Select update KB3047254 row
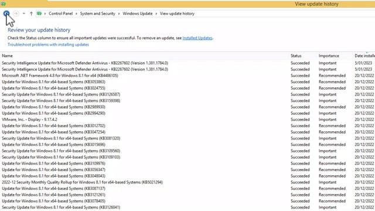The width and height of the screenshot is (375, 211). [187, 132]
